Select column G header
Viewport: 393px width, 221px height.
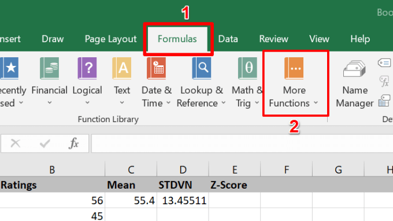pyautogui.click(x=338, y=170)
